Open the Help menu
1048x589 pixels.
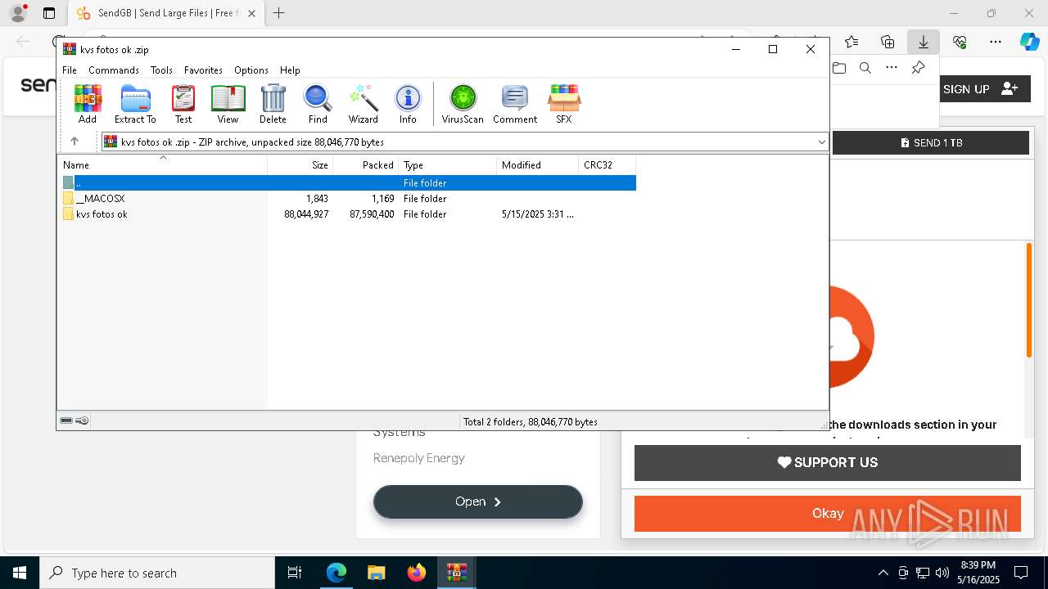pos(290,70)
